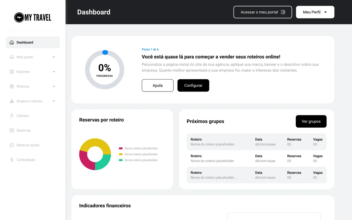Click the Destinos map icon

[12, 72]
